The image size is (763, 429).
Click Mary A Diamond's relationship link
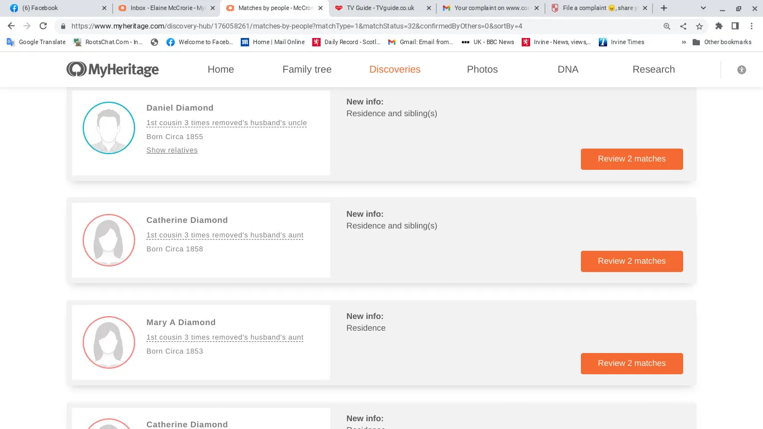point(225,337)
